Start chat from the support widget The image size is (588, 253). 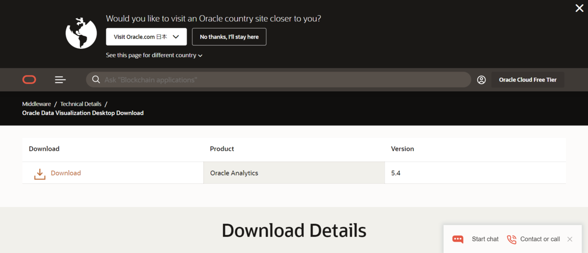click(485, 239)
